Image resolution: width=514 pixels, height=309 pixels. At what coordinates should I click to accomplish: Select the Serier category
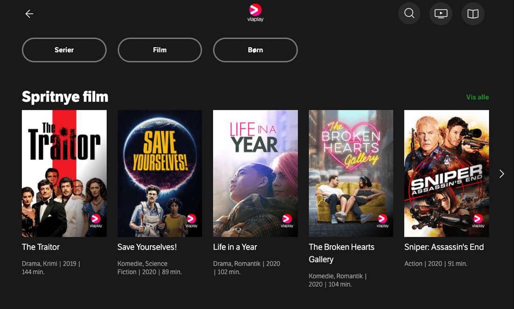[x=64, y=50]
